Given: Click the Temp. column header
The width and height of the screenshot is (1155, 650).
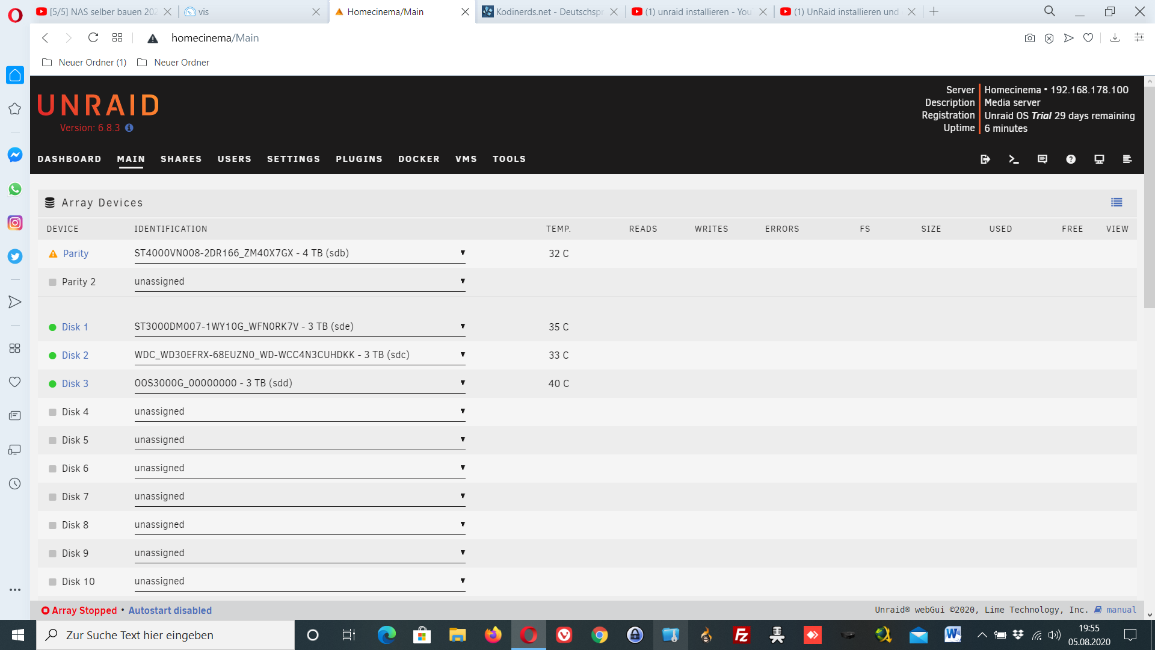Looking at the screenshot, I should [x=558, y=229].
